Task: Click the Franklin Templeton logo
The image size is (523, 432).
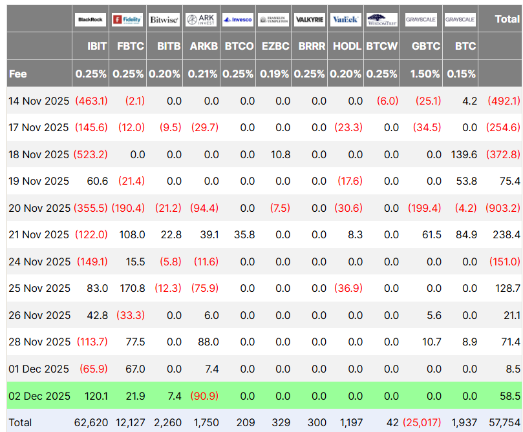Action: click(x=274, y=19)
